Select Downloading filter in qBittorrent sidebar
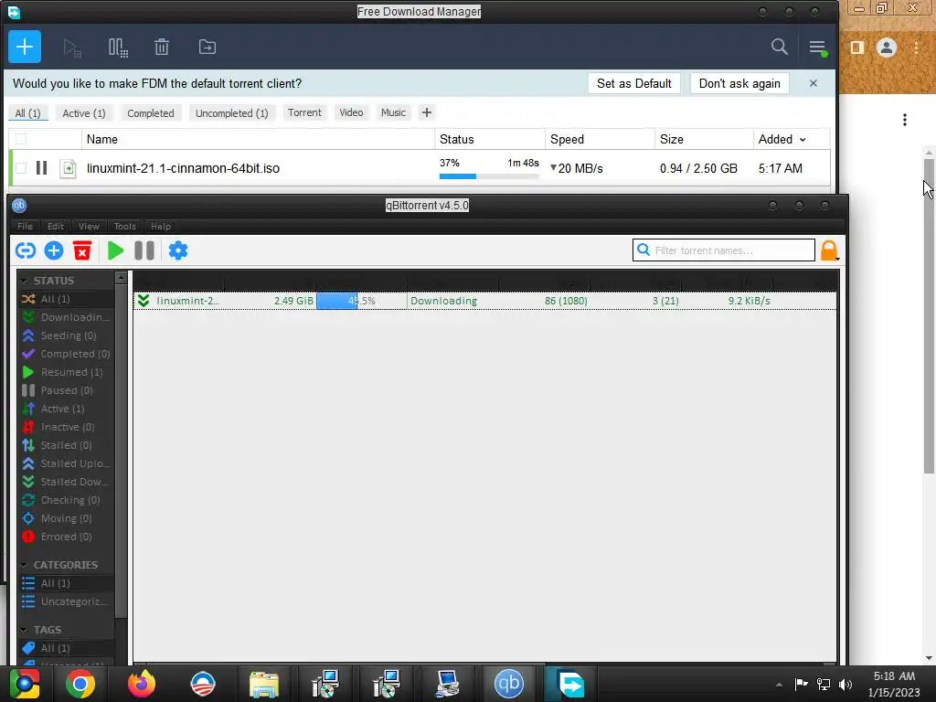The height and width of the screenshot is (702, 936). click(66, 317)
